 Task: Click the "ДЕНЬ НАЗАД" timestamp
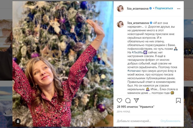[x=123, y=112]
